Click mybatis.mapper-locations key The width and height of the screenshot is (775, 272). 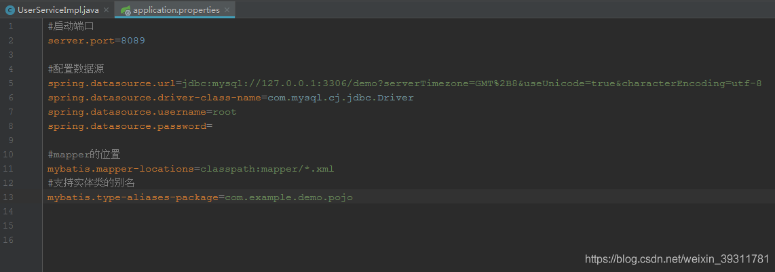coord(121,169)
